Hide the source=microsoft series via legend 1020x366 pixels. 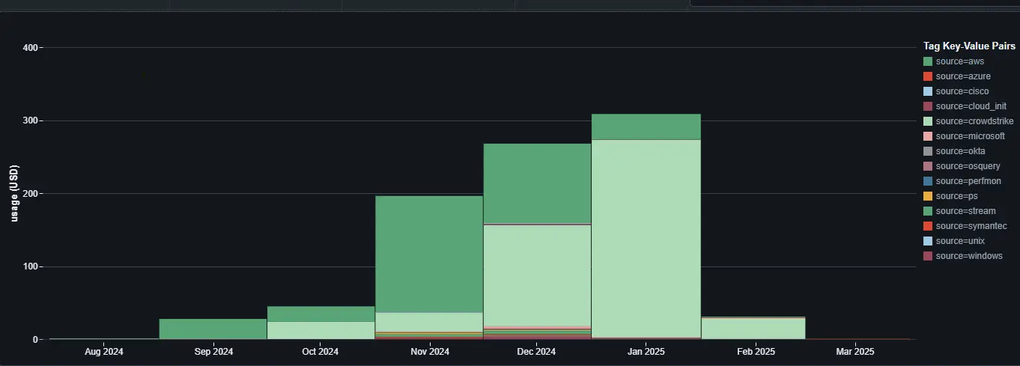970,136
